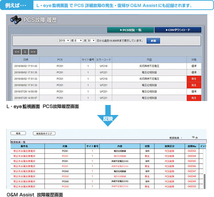Click 案件名 link in row 042043
This screenshot has width=214, height=197.
[x=24, y=151]
